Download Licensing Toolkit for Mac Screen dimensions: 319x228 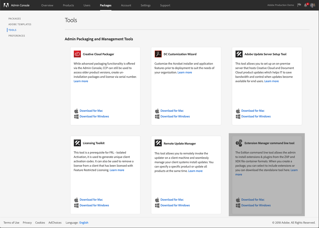91,200
